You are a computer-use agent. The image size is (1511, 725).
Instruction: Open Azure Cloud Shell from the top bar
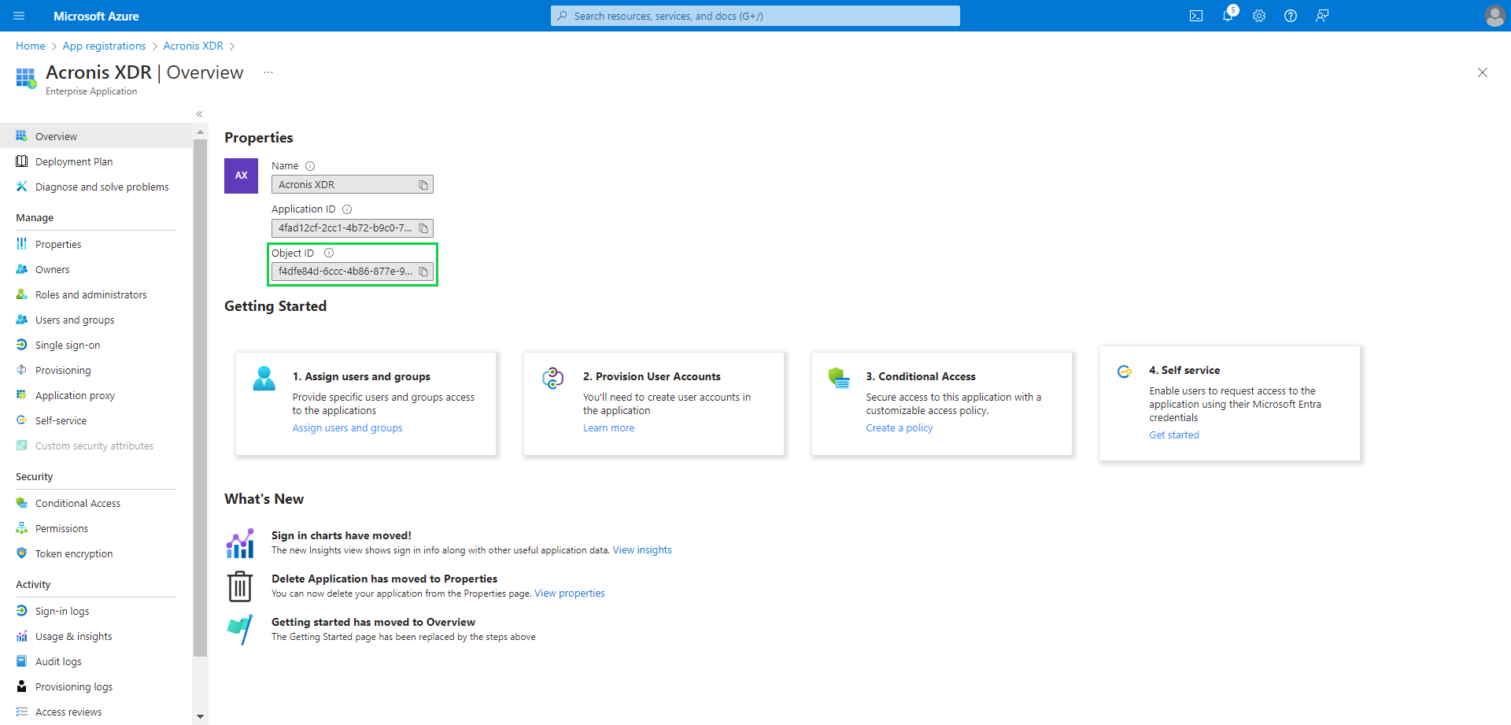(x=1196, y=16)
